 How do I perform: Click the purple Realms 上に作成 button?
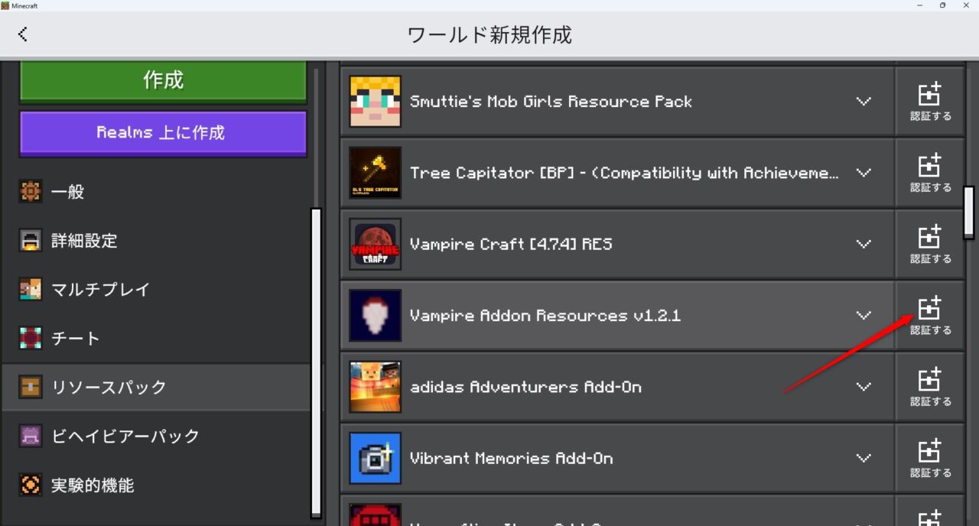(163, 133)
